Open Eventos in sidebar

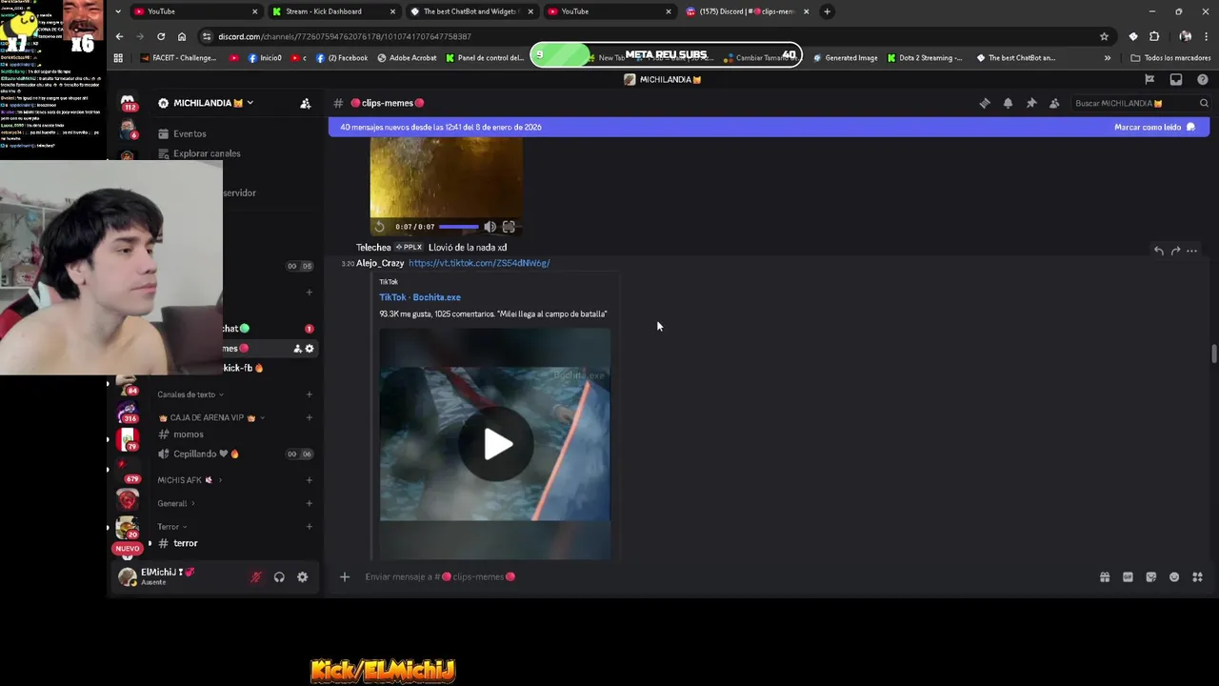(x=190, y=133)
